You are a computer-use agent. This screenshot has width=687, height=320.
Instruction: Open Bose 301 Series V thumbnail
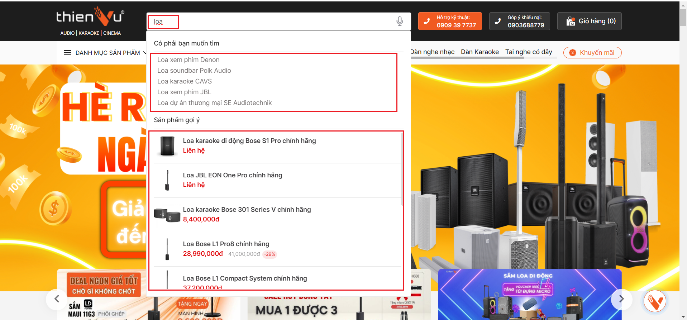tap(167, 215)
